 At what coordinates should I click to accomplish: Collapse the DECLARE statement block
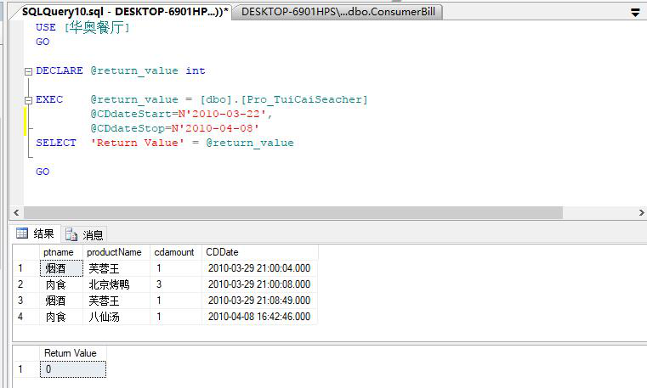click(x=28, y=71)
